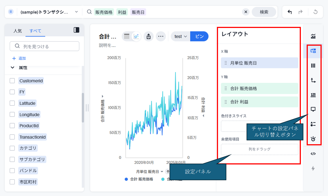This screenshot has width=328, height=196.
Task: Click the reset/refresh icon in the top bar
Action: click(315, 12)
